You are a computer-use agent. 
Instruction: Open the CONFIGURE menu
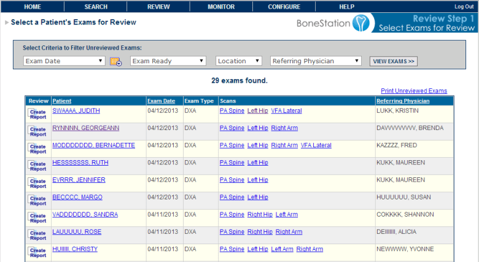(x=284, y=7)
